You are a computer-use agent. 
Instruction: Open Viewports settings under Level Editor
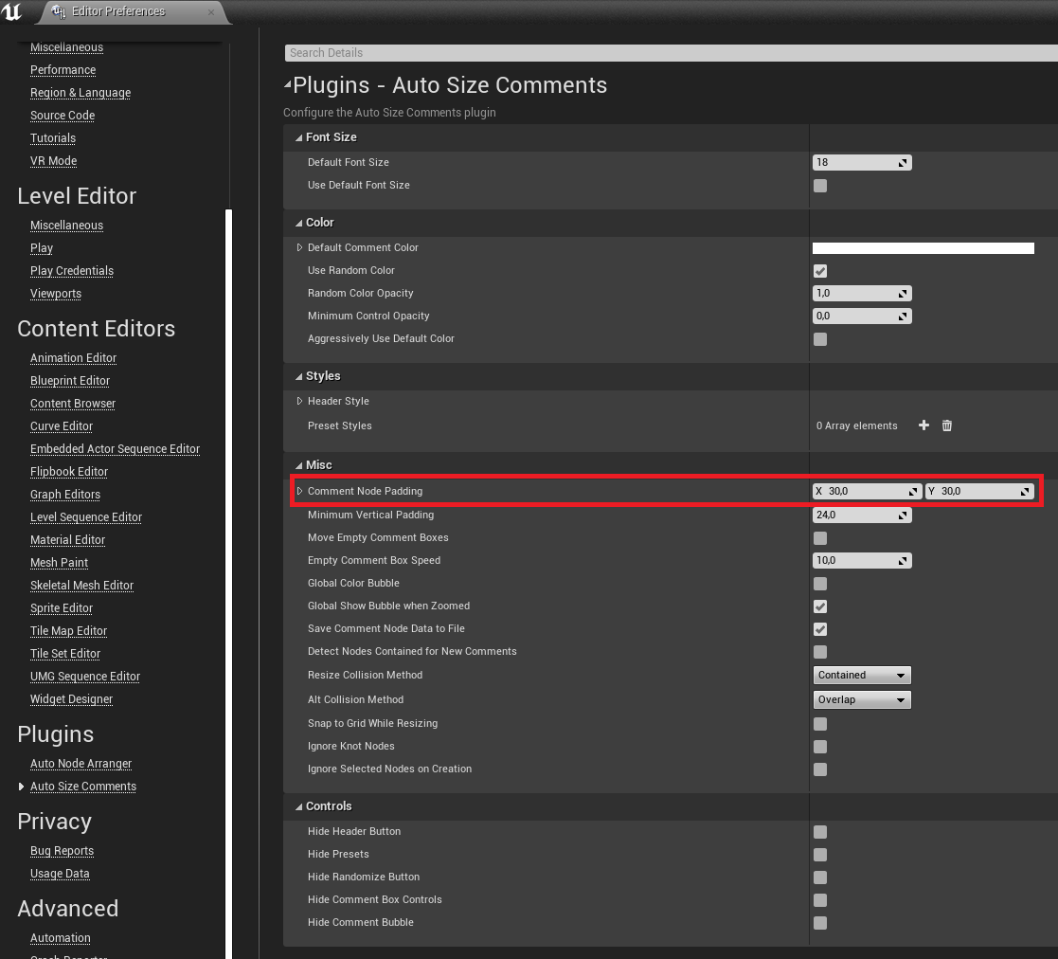[x=56, y=294]
